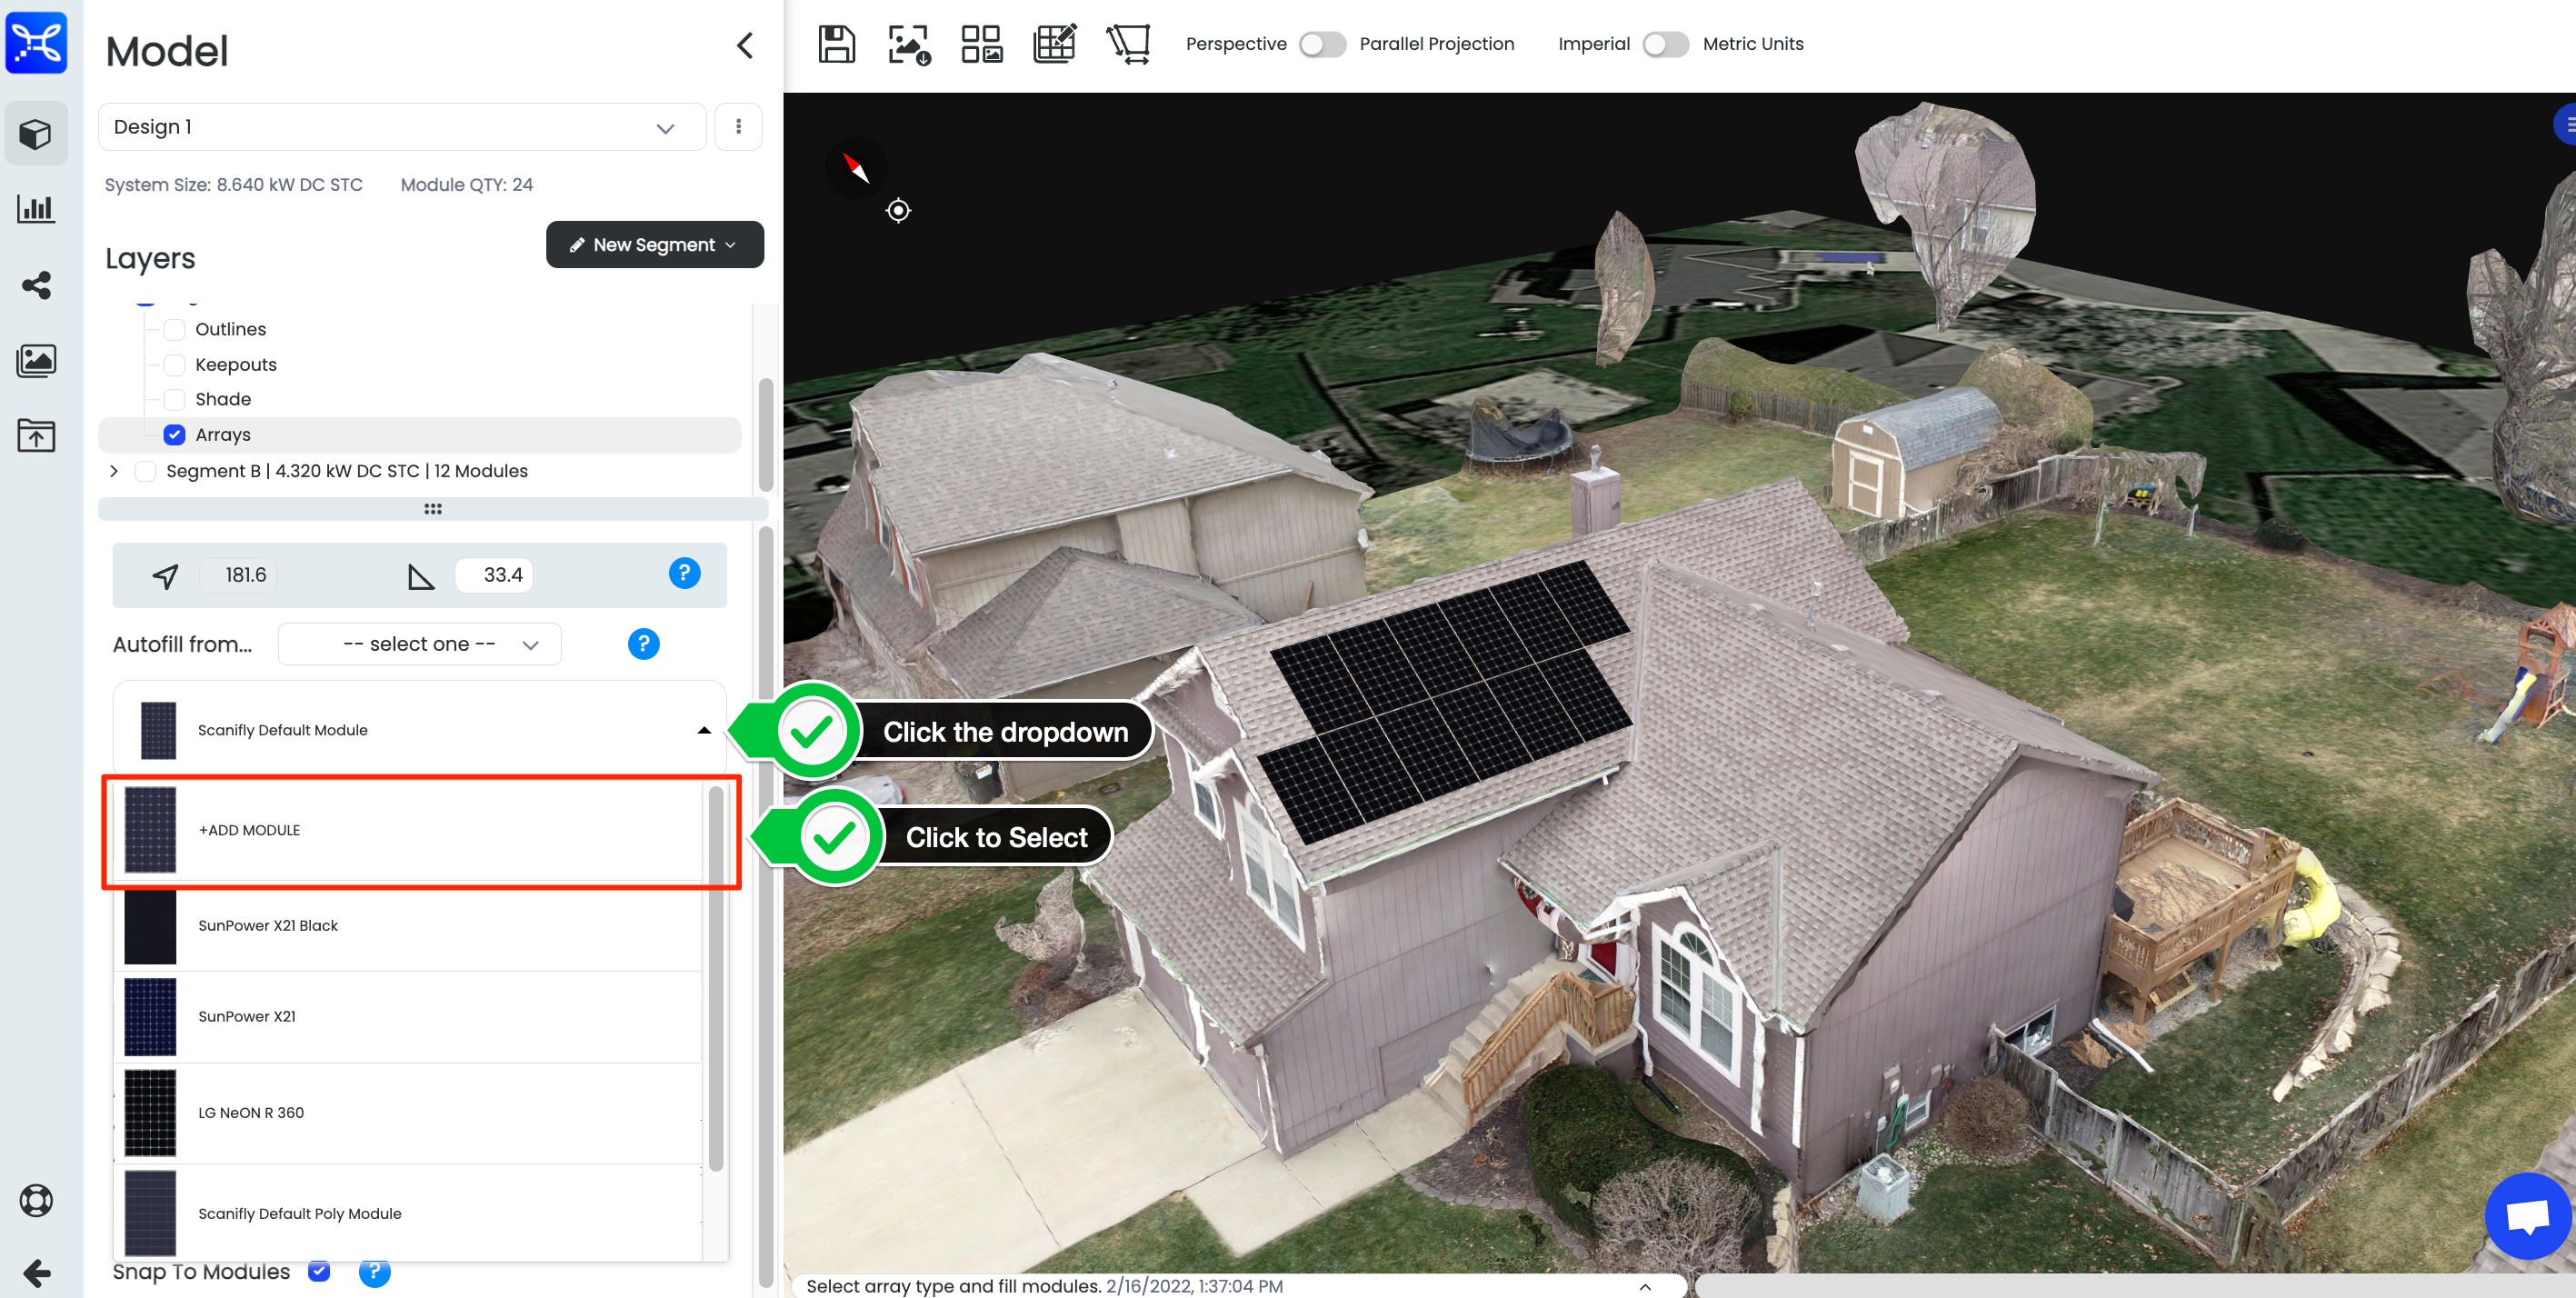Viewport: 2576px width, 1298px height.
Task: Click the polygon/outline tool icon
Action: pyautogui.click(x=1131, y=43)
